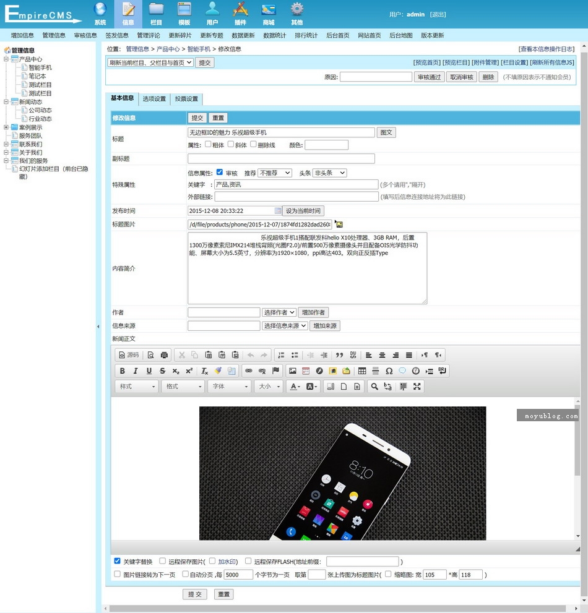Toggle the 斜体 italic title checkbox
Image resolution: width=588 pixels, height=613 pixels.
[x=231, y=144]
